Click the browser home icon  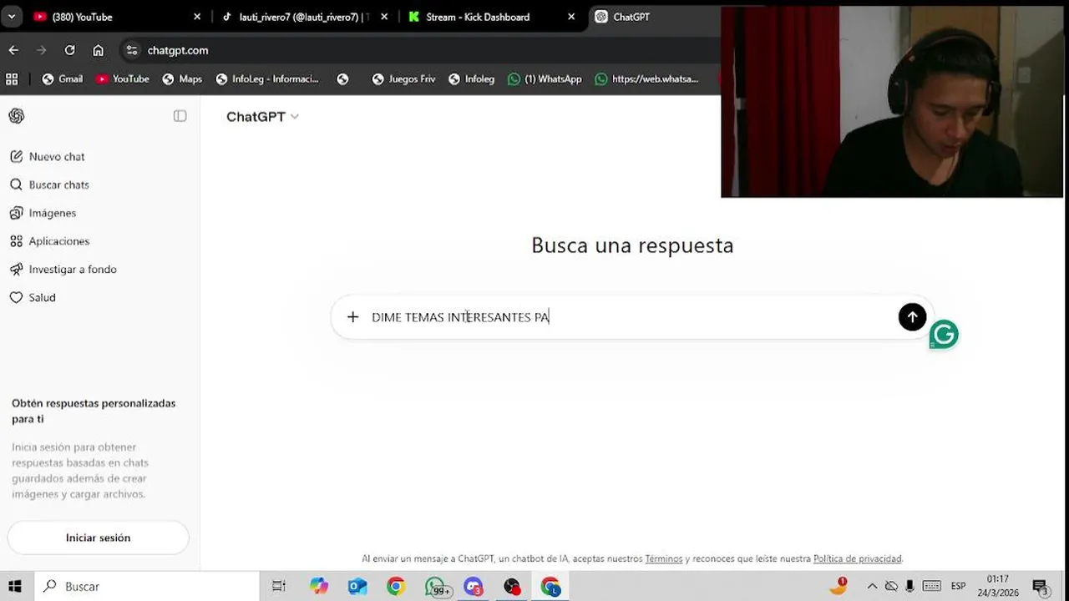(x=98, y=50)
